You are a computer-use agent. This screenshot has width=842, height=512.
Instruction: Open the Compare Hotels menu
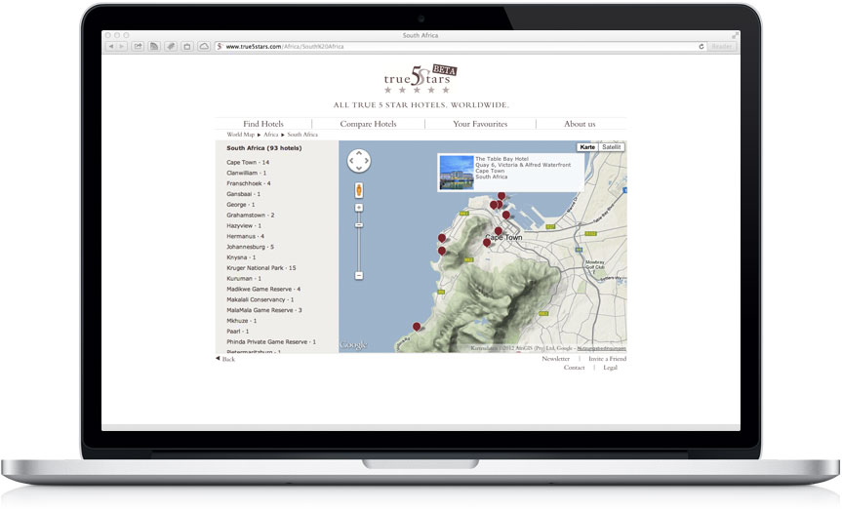click(x=368, y=124)
